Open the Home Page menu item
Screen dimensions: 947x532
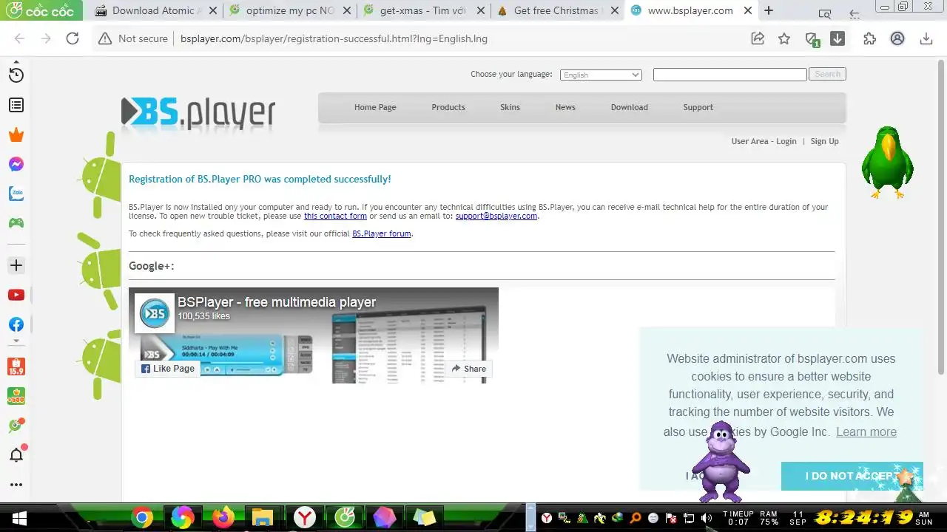pos(375,107)
